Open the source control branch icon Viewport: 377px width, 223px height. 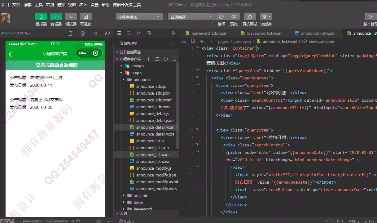pos(138,33)
